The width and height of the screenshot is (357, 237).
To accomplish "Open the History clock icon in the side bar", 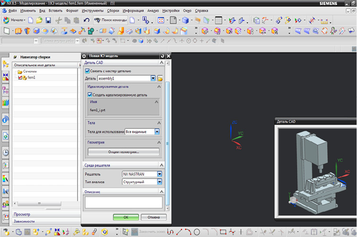I will click(6, 152).
